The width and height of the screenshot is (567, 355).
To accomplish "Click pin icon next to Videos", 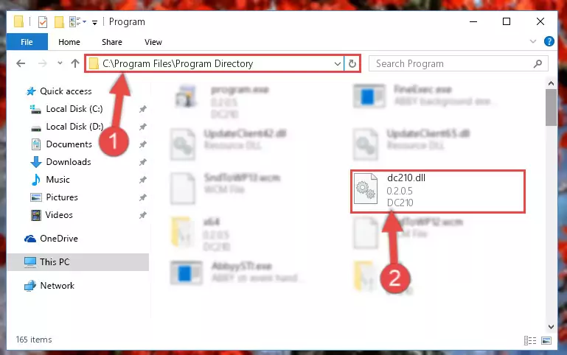I will tap(143, 215).
